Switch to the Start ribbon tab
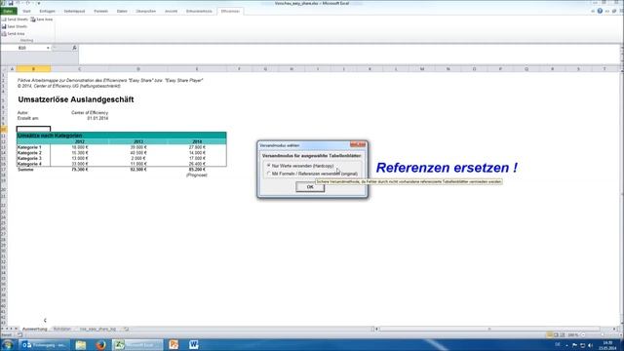The image size is (624, 351). [x=26, y=11]
